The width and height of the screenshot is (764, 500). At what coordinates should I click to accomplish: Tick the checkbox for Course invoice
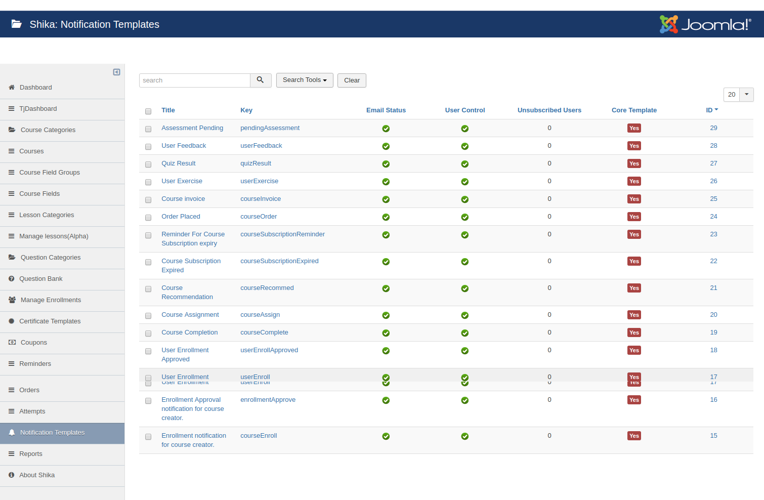[x=148, y=200]
